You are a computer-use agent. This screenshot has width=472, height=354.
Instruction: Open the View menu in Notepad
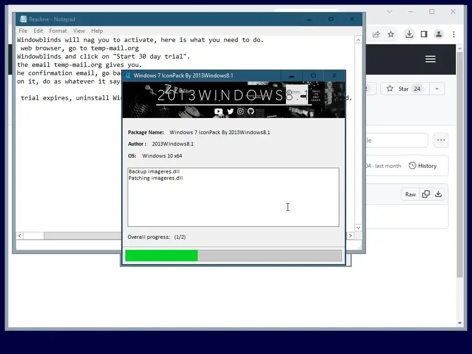pos(79,31)
